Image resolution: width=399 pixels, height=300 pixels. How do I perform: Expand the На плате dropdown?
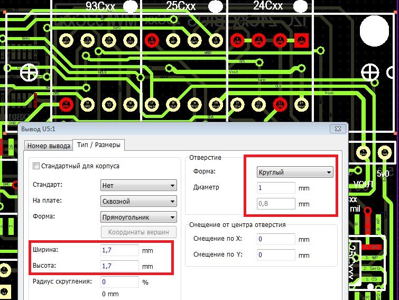tap(138, 202)
